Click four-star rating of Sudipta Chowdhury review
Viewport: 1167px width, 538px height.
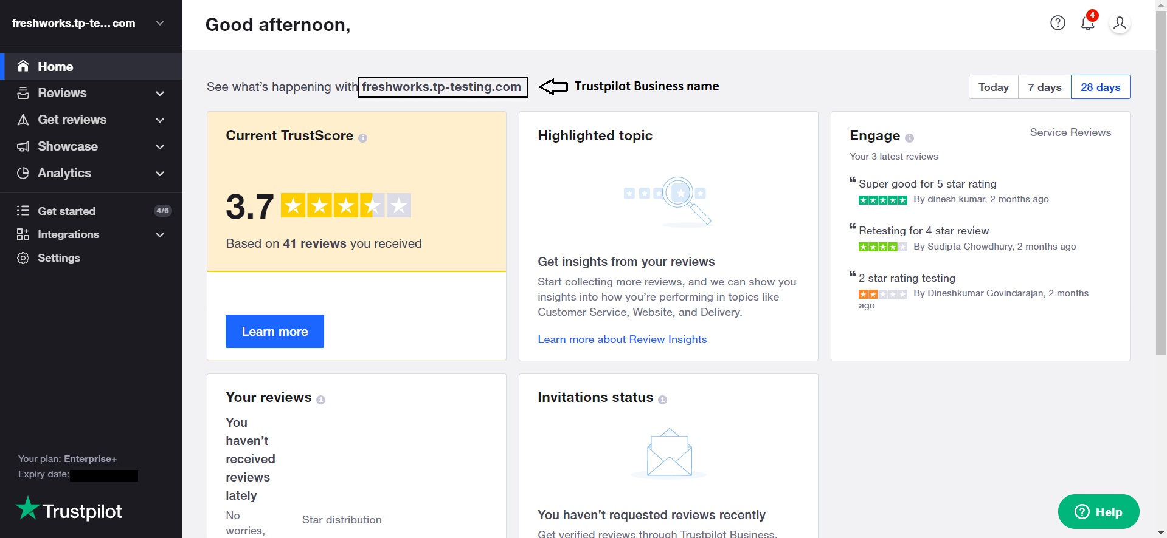point(882,247)
